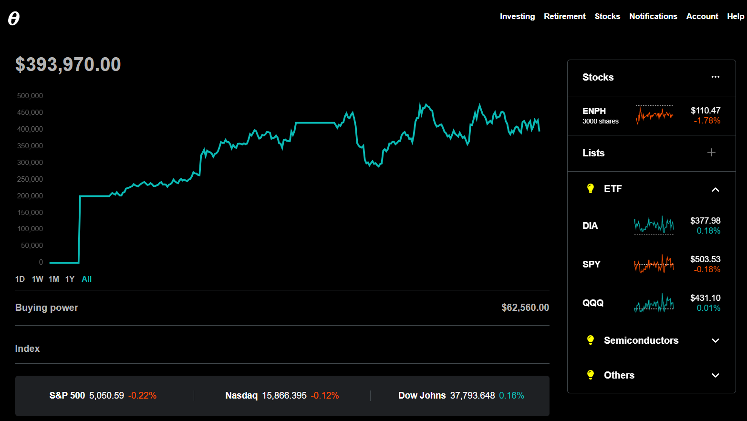Click the Account navigation link

click(702, 16)
